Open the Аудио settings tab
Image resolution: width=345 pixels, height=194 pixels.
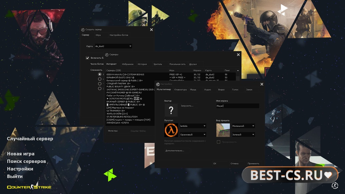[207, 90]
